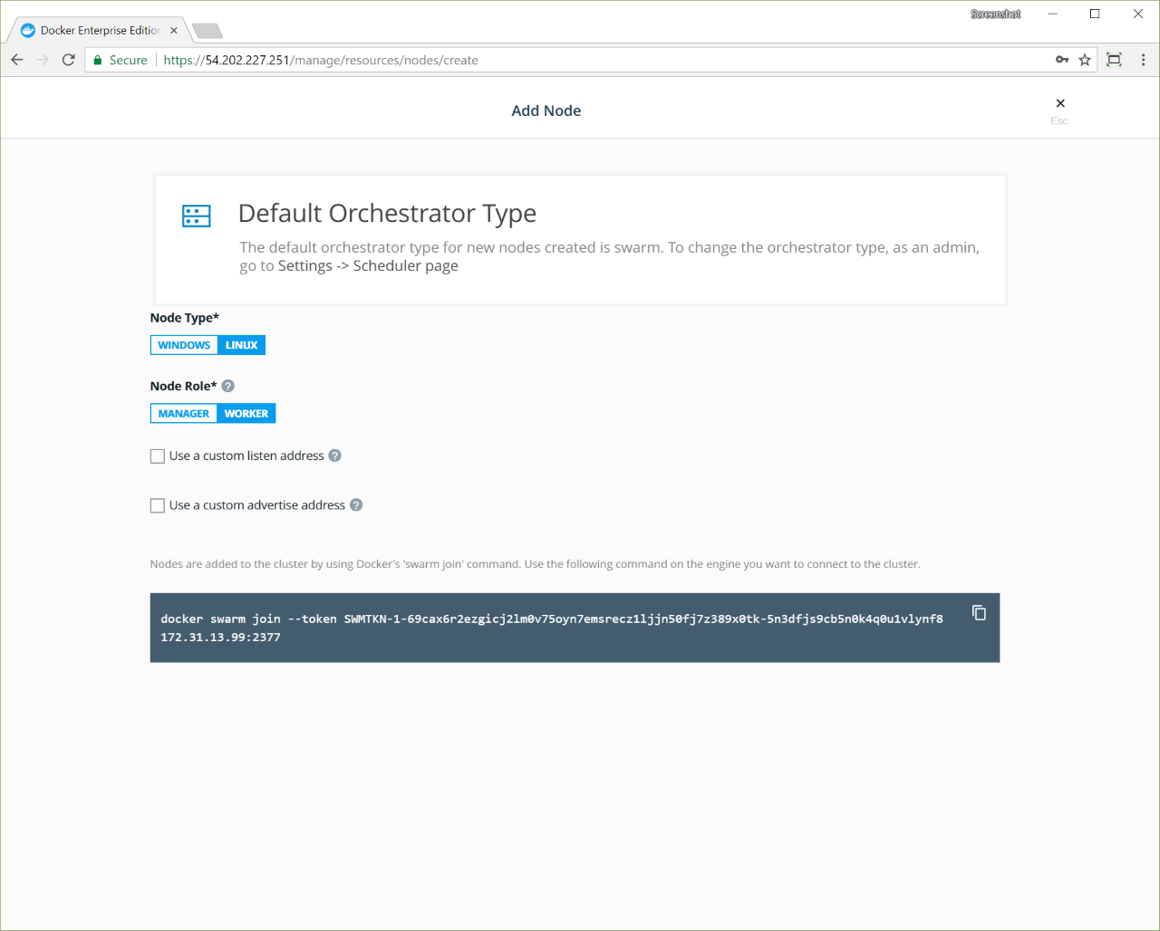Reload the current page
The width and height of the screenshot is (1160, 931).
click(x=68, y=60)
